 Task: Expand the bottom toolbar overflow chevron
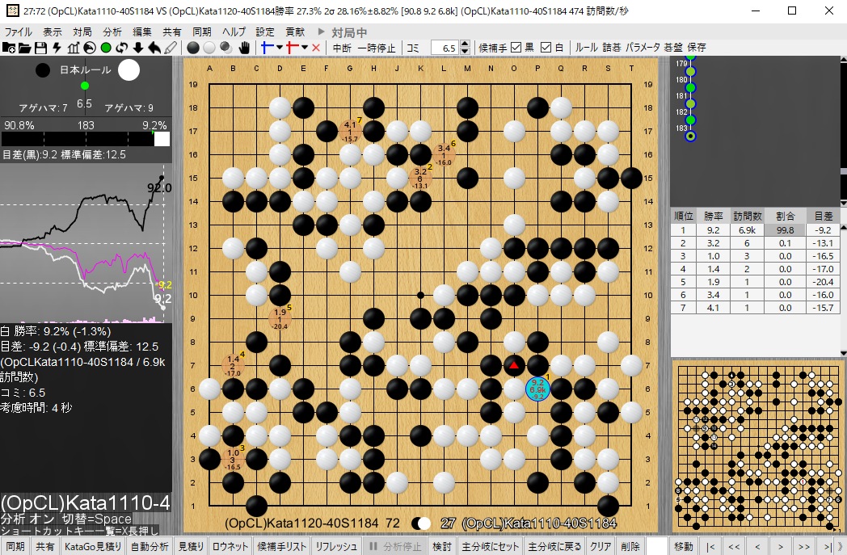pyautogui.click(x=841, y=547)
